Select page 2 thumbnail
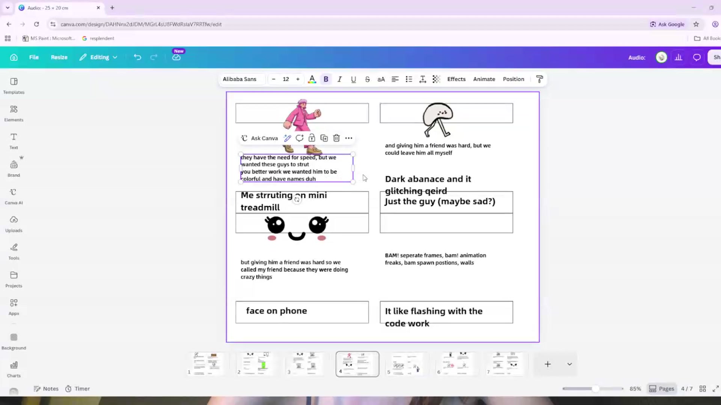The image size is (721, 405). point(256,364)
